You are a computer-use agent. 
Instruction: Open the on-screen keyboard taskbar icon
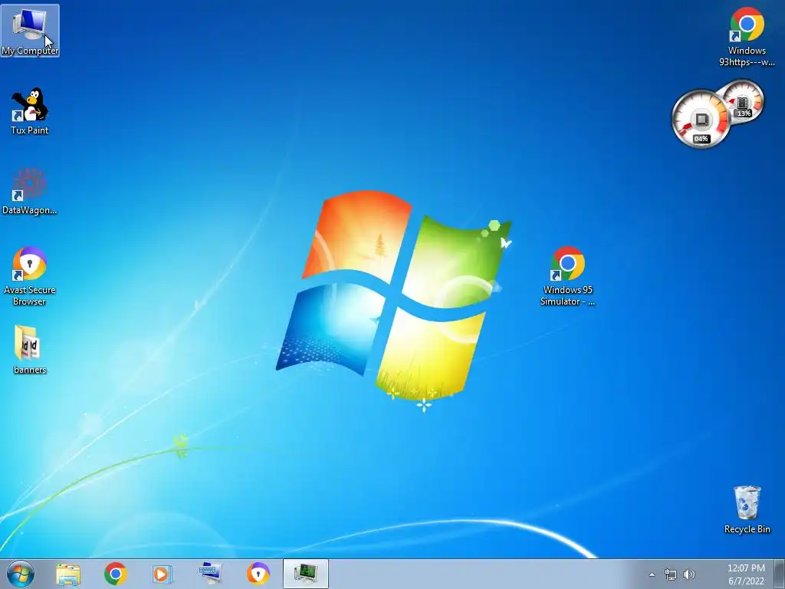tap(210, 574)
